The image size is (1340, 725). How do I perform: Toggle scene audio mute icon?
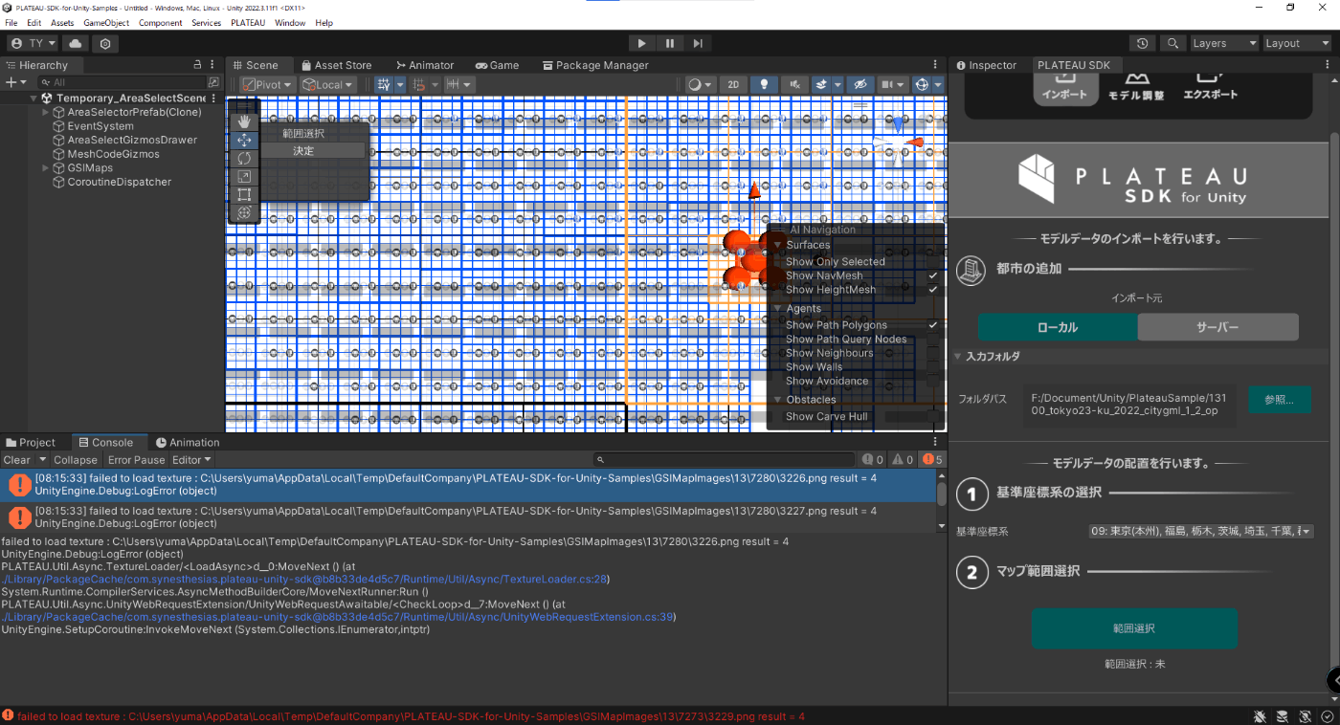tap(793, 84)
